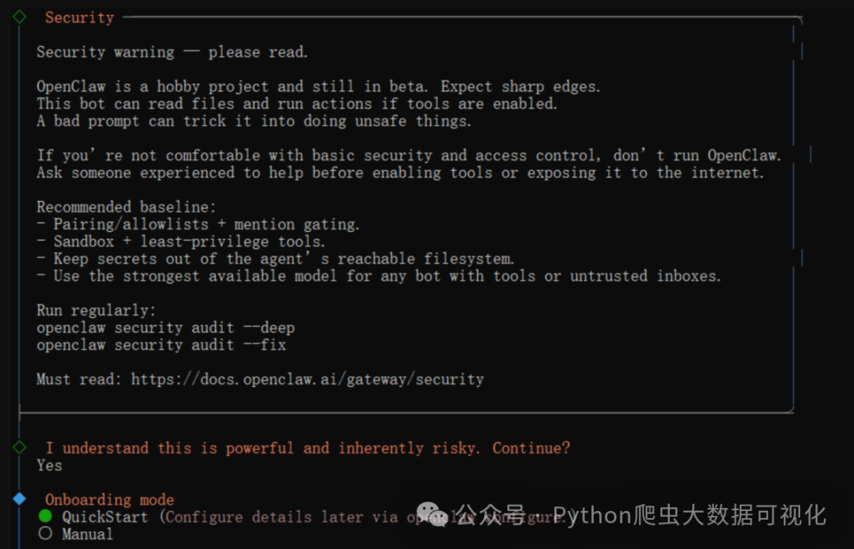Click the blue diamond beside Onboarding mode
The height and width of the screenshot is (549, 854).
click(x=20, y=499)
